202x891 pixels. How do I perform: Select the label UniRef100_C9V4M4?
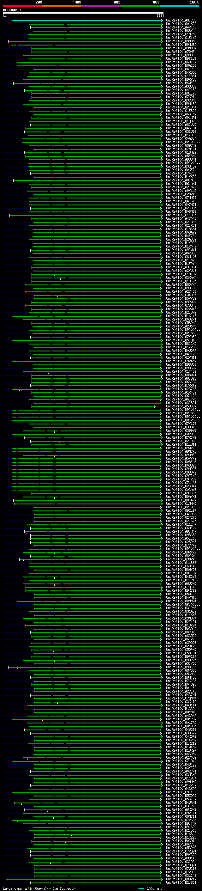pyautogui.click(x=181, y=361)
